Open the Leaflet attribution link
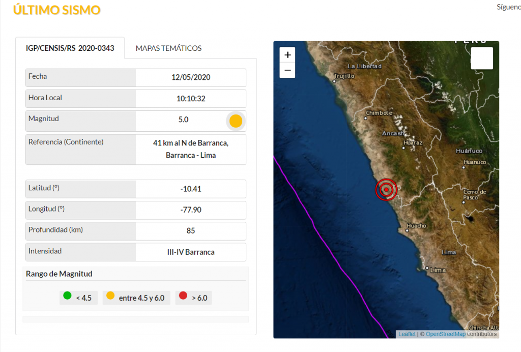The width and height of the screenshot is (521, 352). click(407, 334)
